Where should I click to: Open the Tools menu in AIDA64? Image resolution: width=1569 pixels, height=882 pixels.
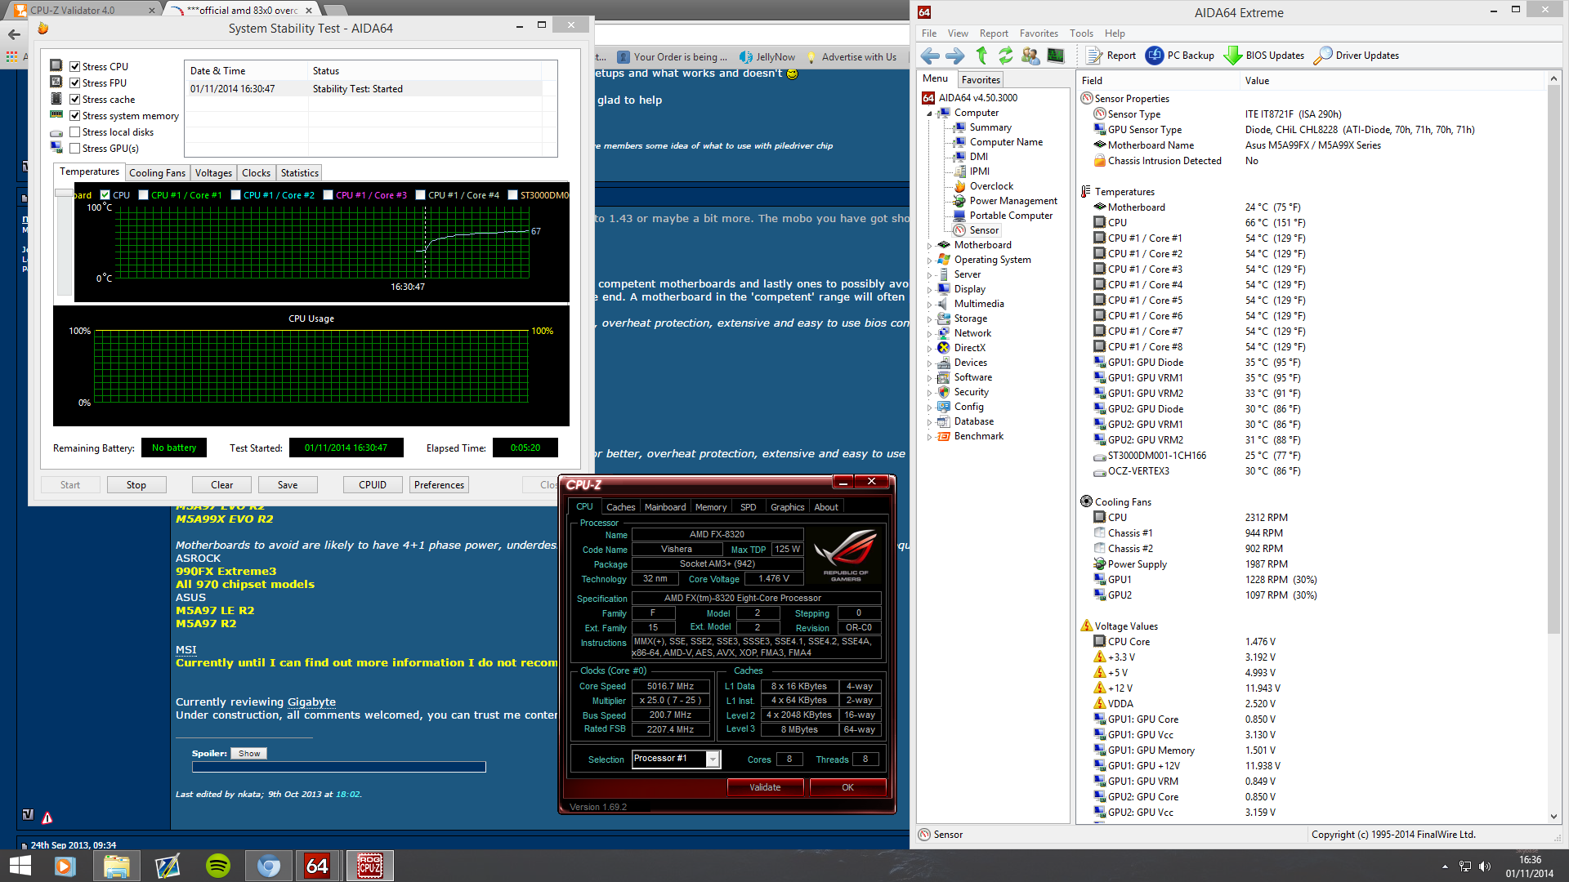[1081, 33]
